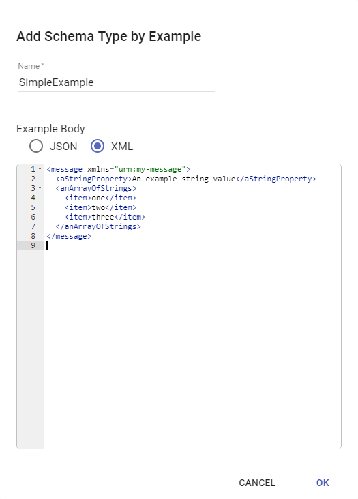358x499 pixels.
Task: Click line number 1 in gutter
Action: tap(33, 169)
